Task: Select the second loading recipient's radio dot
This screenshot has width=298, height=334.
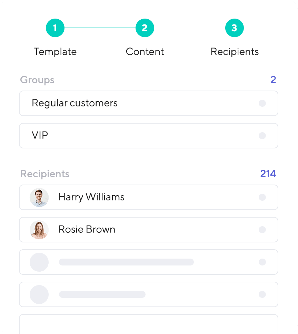Action: coord(262,294)
